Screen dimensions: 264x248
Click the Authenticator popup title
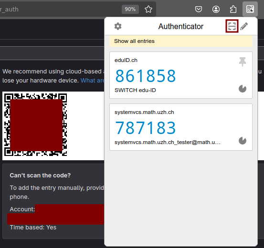coord(181,26)
